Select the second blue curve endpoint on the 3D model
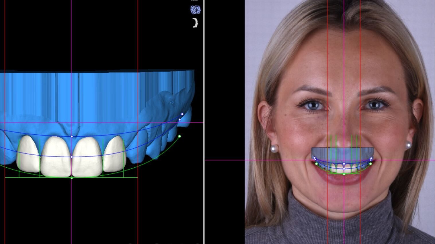Image resolution: width=435 pixels, height=244 pixels. coord(180,119)
